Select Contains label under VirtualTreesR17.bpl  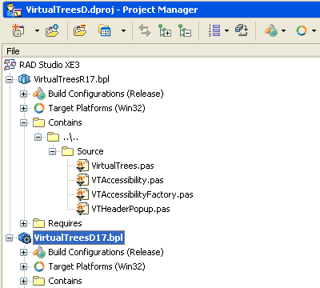(x=65, y=122)
